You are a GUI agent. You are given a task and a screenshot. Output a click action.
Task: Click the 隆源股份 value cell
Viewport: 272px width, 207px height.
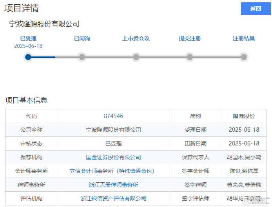(x=244, y=116)
